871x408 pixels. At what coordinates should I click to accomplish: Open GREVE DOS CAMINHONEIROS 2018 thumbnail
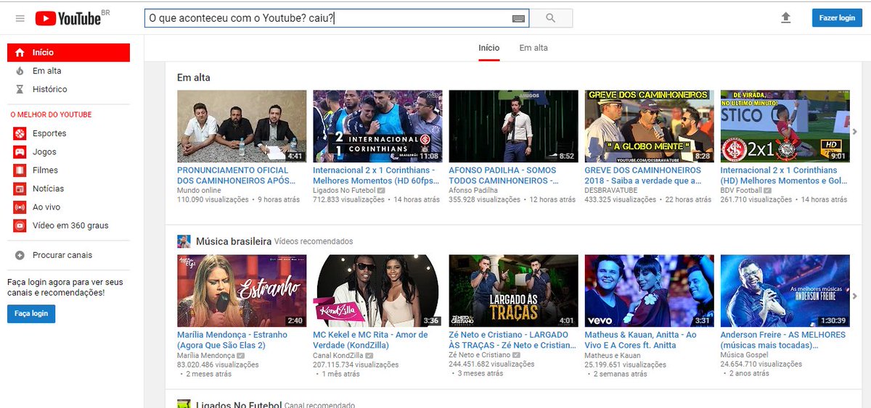click(x=650, y=126)
